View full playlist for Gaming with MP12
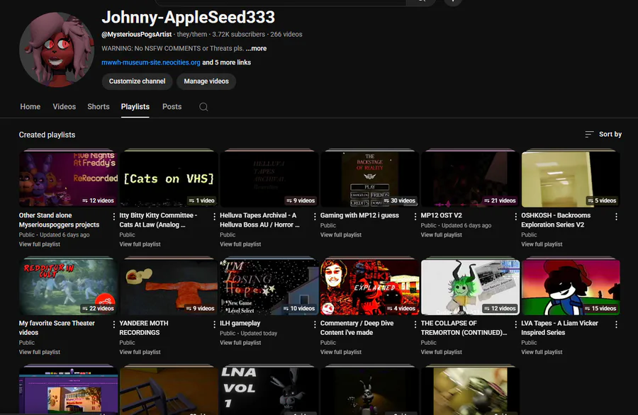Viewport: 638px width, 415px height. click(341, 235)
